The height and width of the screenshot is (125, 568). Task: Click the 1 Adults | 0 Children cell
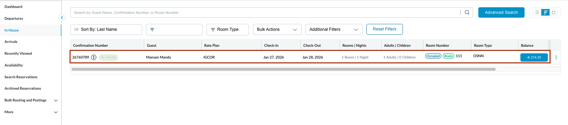pos(399,57)
